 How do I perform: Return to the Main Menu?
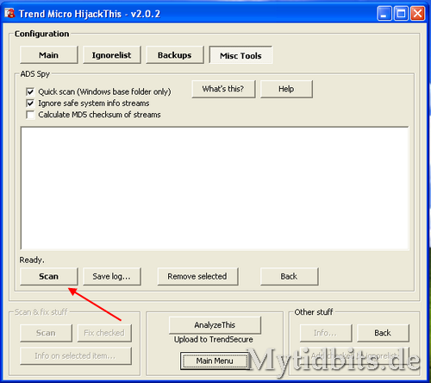tap(215, 361)
